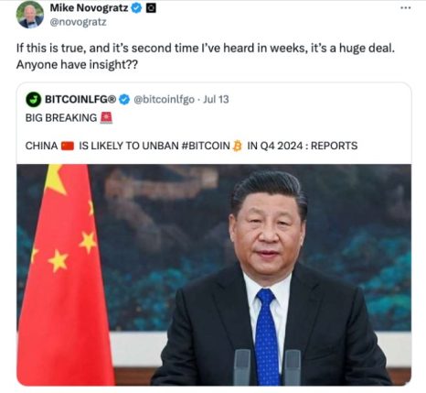Click the Mike Novogratz display name
The width and height of the screenshot is (426, 393).
pos(89,8)
